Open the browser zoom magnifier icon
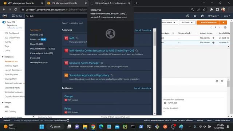This screenshot has height=131, width=233. click(x=193, y=9)
